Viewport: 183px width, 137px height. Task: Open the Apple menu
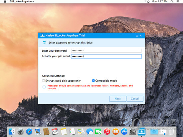pos(5,1)
